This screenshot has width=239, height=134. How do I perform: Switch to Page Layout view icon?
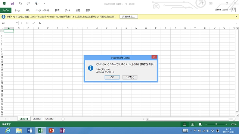click(x=193, y=124)
